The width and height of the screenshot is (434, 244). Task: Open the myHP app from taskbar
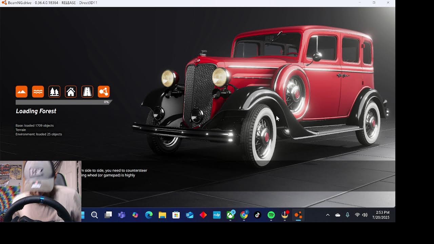pos(217,215)
